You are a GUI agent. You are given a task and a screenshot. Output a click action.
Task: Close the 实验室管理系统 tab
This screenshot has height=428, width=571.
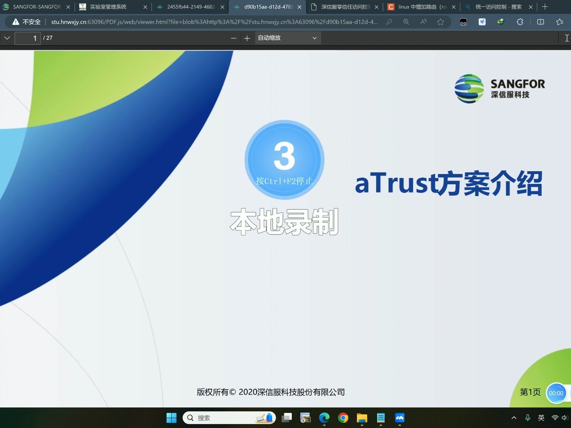(145, 7)
